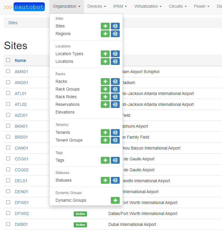Screen dimensions: 222x230
Task: Expand the IPAM navigation dropdown
Action: coord(120,6)
